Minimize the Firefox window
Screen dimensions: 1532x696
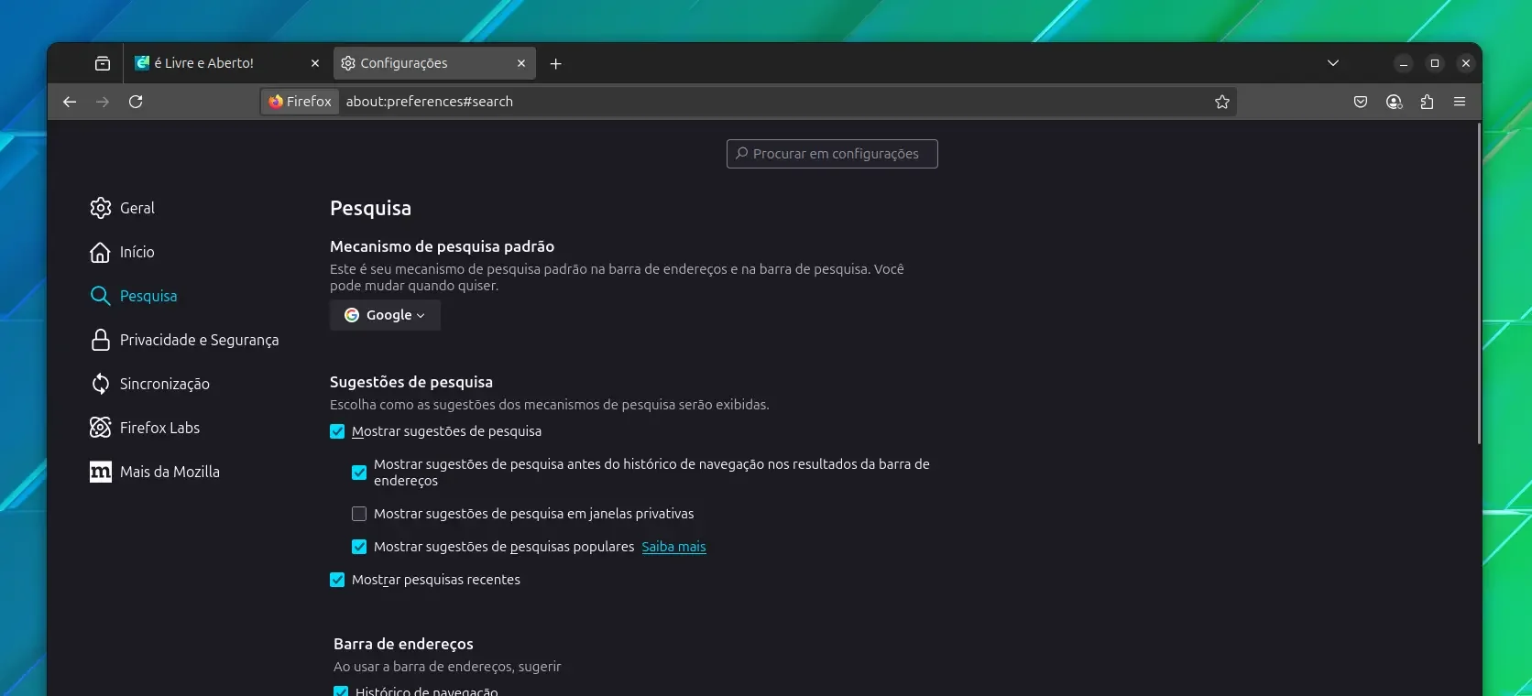(x=1403, y=63)
